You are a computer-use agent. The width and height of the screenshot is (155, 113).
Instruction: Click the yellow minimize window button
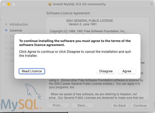pyautogui.click(x=9, y=4)
